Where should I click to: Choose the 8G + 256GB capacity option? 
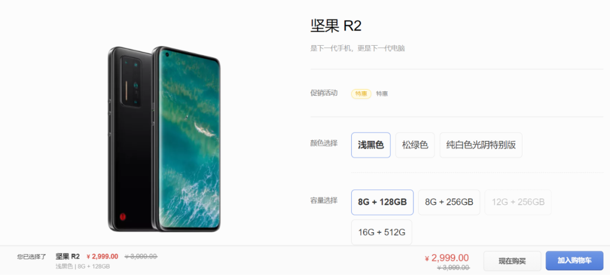449,202
